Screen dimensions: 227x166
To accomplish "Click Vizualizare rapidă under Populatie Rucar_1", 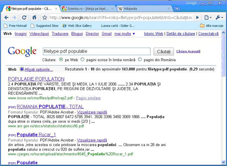I will pyautogui.click(x=92, y=140).
